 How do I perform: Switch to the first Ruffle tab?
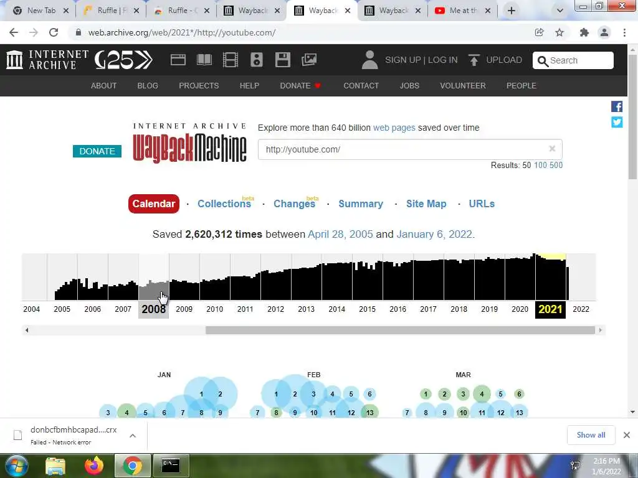point(111,11)
